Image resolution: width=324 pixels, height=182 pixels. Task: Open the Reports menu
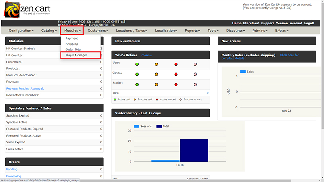pyautogui.click(x=192, y=31)
